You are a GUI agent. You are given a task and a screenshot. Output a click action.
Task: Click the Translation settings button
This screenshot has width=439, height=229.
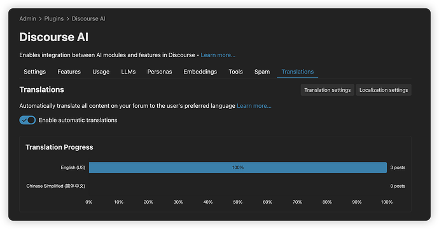click(327, 90)
